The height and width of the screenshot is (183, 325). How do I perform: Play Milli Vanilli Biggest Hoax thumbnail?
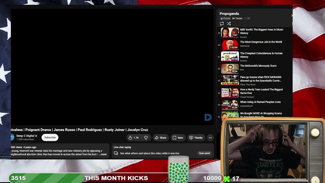[230, 33]
